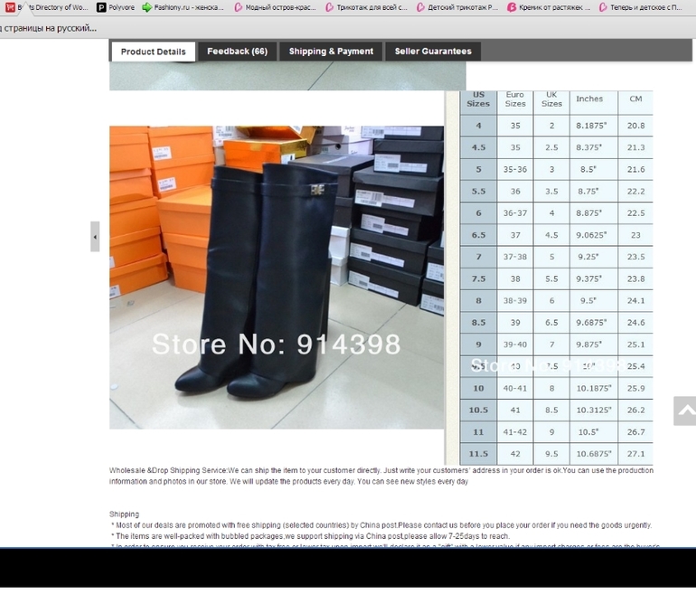Click the Shipping section heading
This screenshot has width=696, height=594.
tap(124, 514)
